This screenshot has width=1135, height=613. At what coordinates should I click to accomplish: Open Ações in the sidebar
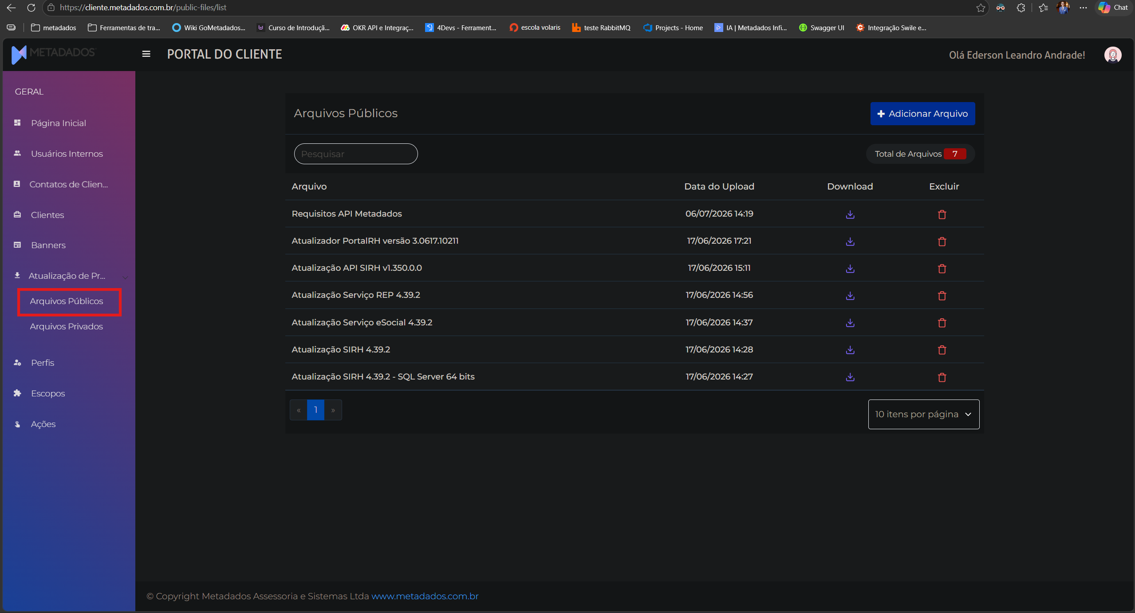(x=43, y=424)
